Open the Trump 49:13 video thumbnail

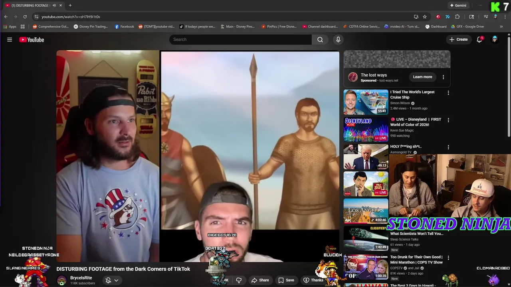[366, 156]
